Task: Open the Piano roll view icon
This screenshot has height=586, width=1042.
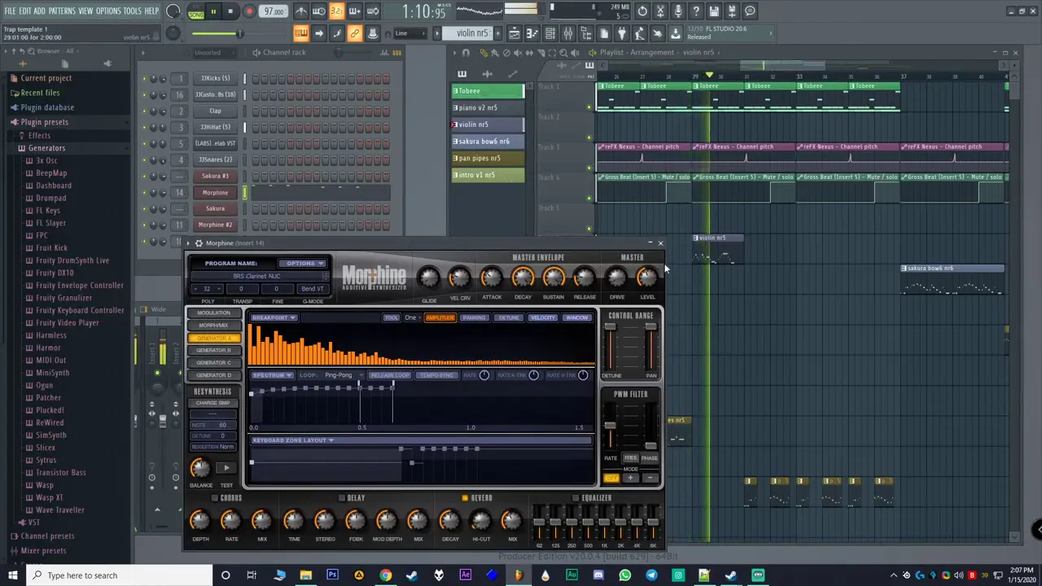Action: pyautogui.click(x=532, y=33)
